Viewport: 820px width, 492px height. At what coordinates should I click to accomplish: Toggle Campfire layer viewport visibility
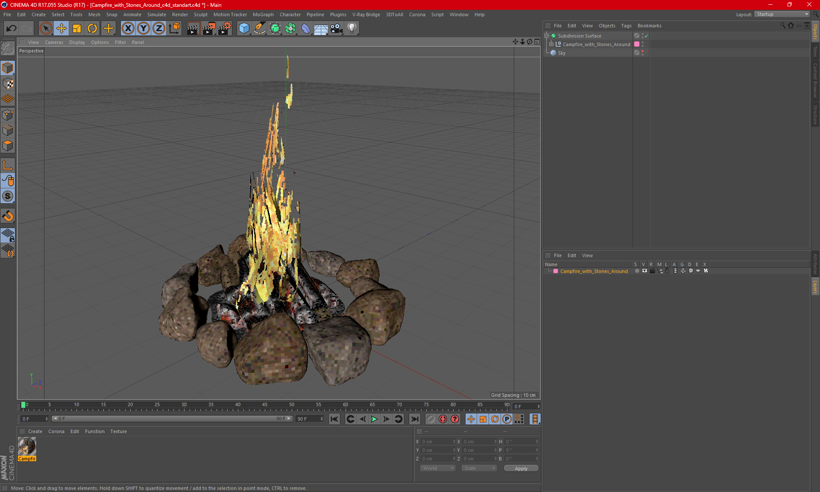644,271
